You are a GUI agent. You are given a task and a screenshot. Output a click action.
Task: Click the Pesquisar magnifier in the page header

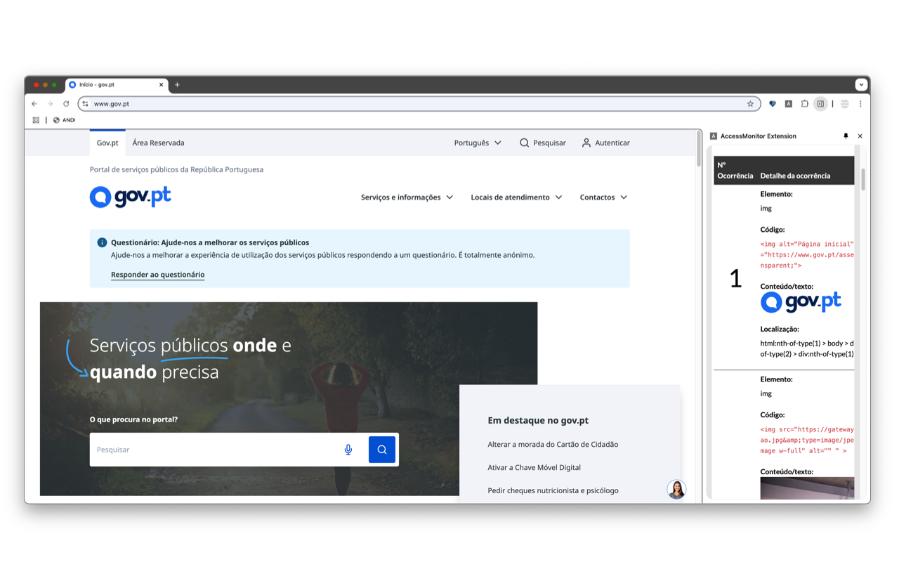coord(525,143)
